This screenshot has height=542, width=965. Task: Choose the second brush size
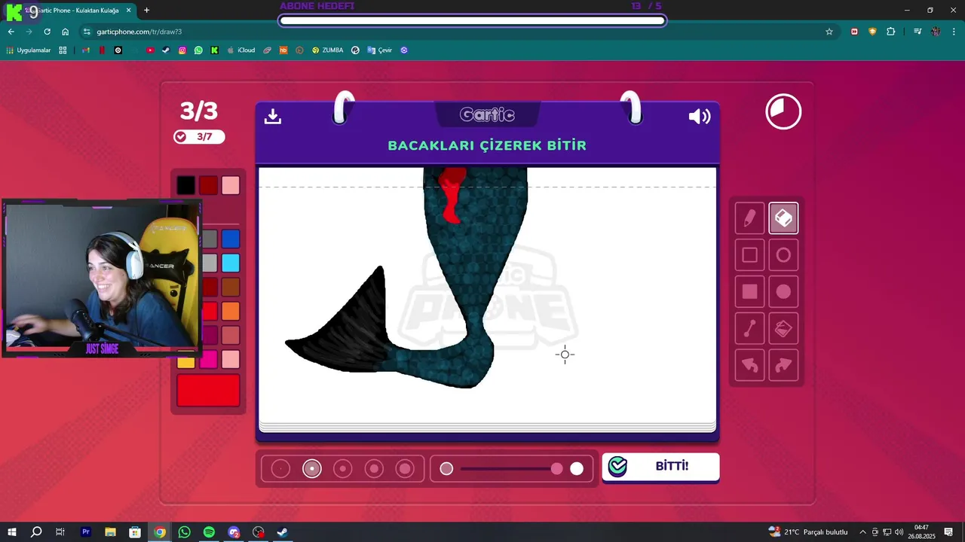312,469
